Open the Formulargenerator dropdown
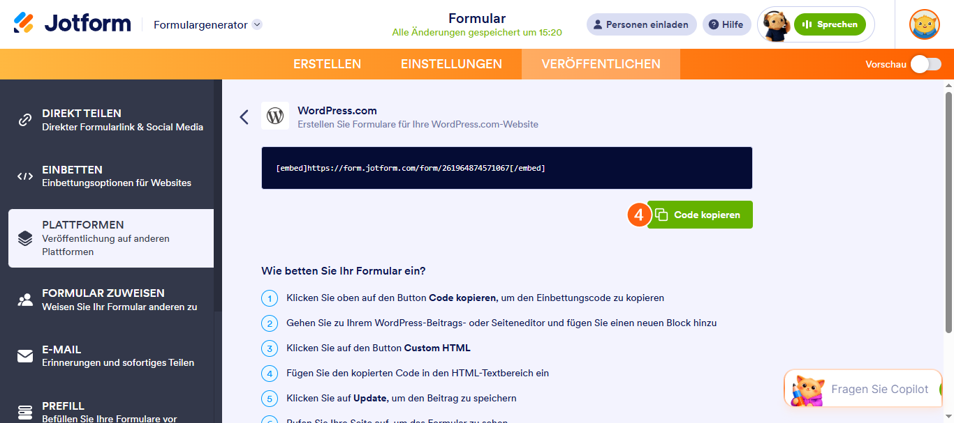 [207, 24]
